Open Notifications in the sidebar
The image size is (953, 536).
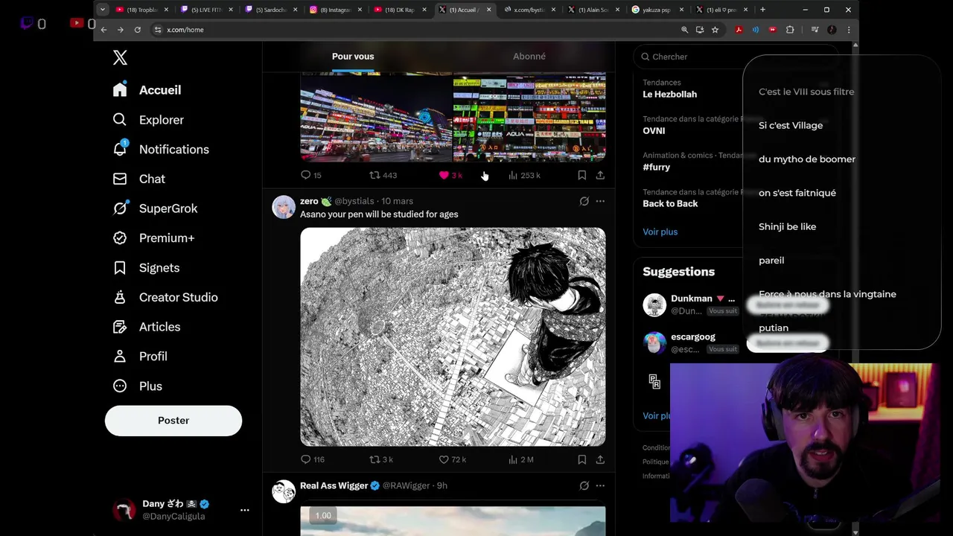(162, 150)
